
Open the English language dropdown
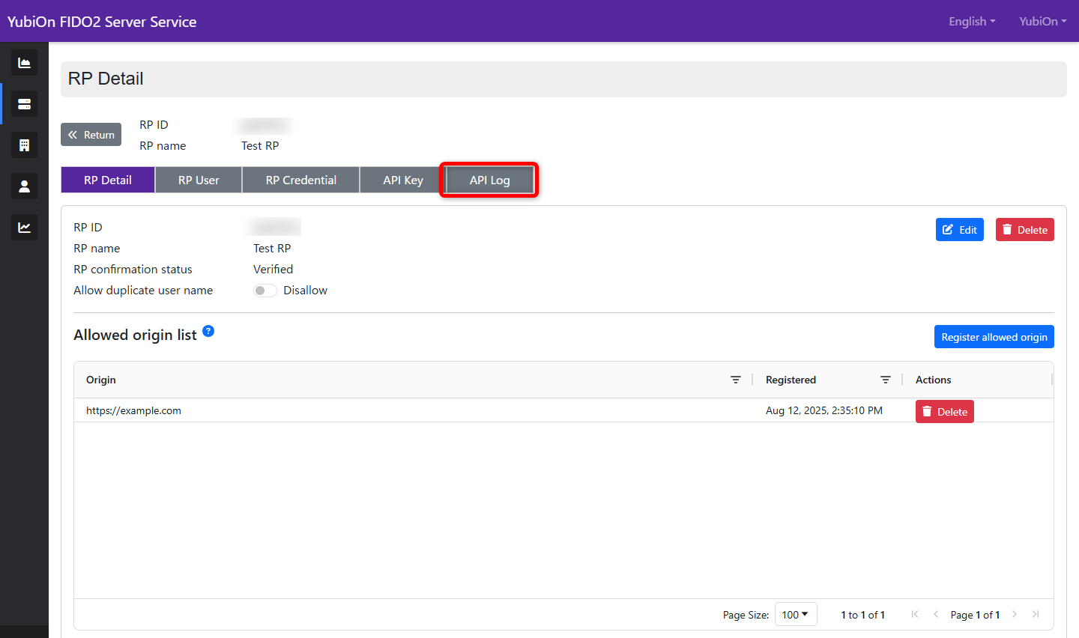[972, 22]
